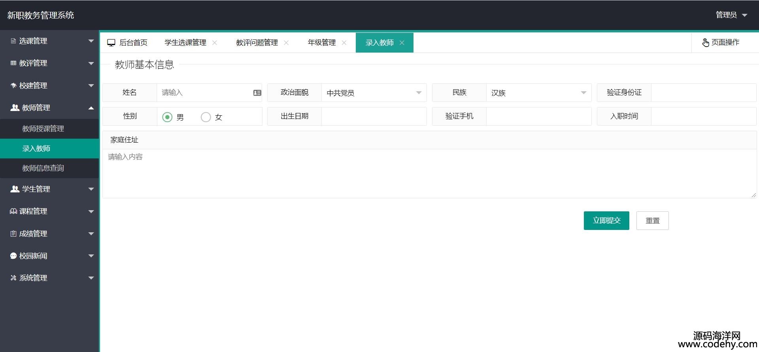
Task: Focus the 验证身份证 input field
Action: [x=704, y=93]
